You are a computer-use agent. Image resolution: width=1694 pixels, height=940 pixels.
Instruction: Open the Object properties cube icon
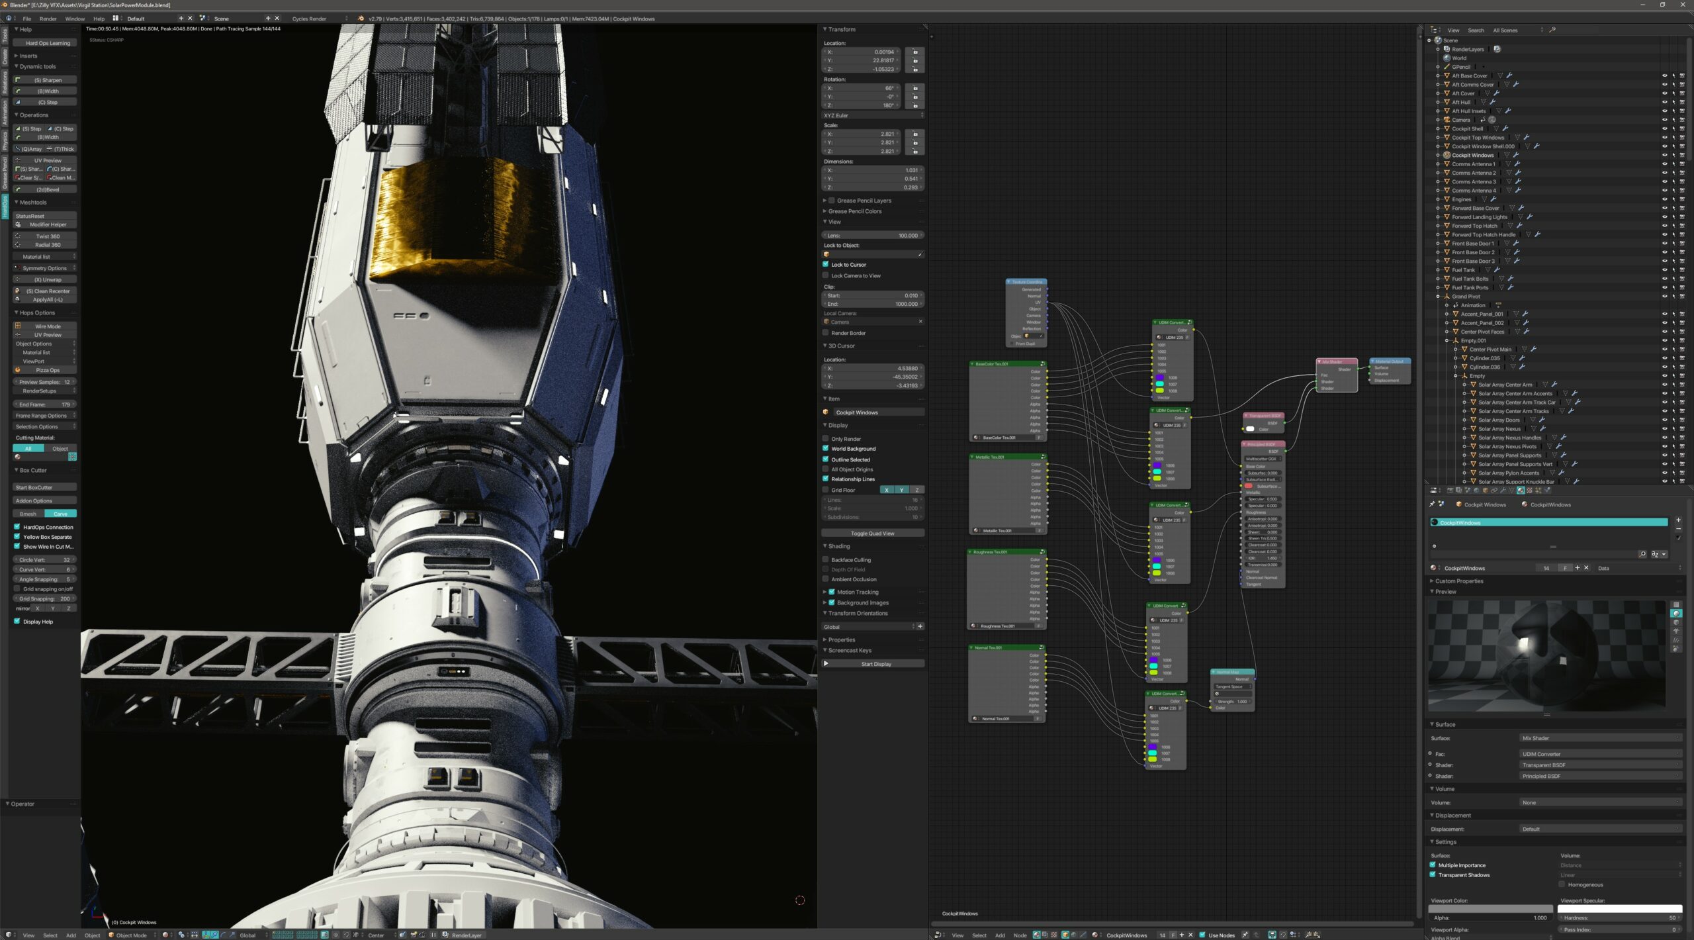pos(1485,491)
